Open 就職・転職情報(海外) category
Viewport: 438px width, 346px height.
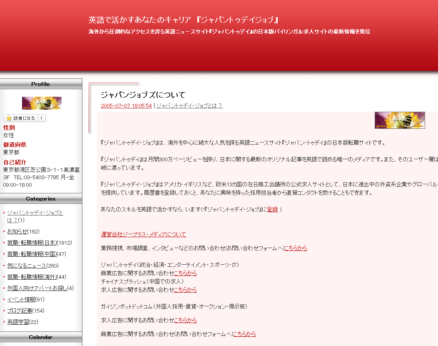click(32, 277)
